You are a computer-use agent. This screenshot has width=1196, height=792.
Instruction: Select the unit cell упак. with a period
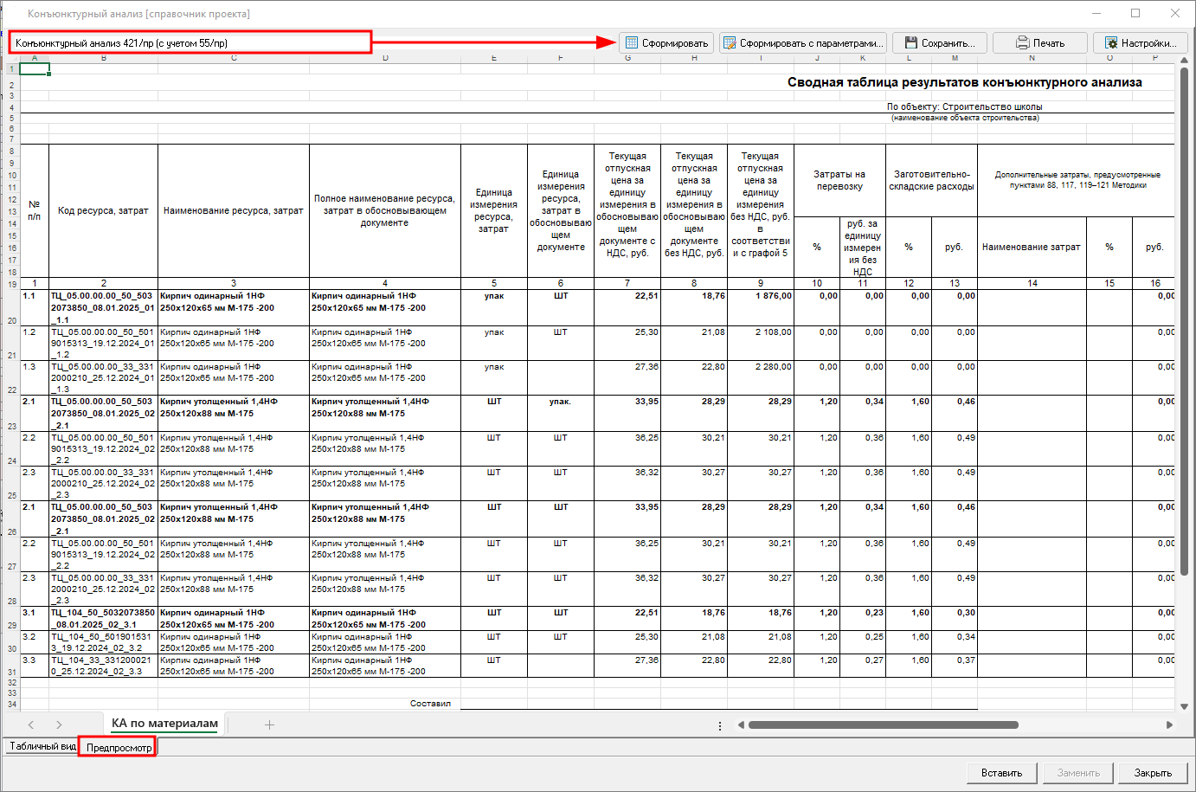pyautogui.click(x=561, y=413)
